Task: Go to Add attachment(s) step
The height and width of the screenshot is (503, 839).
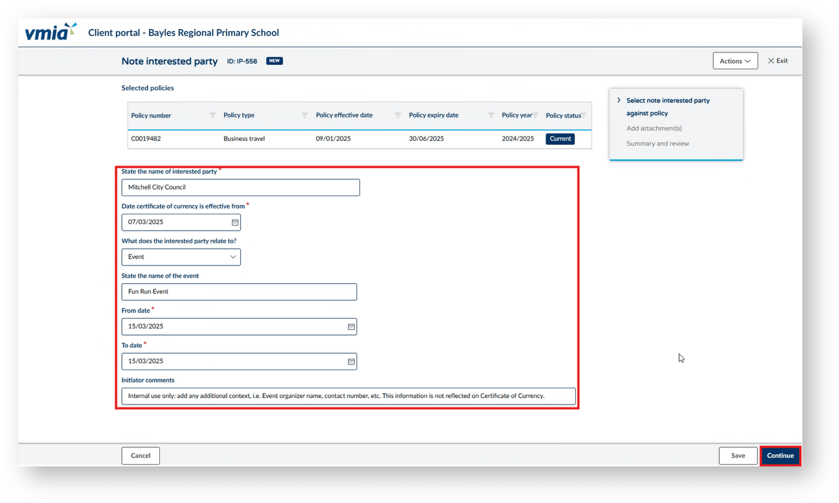Action: coord(654,129)
